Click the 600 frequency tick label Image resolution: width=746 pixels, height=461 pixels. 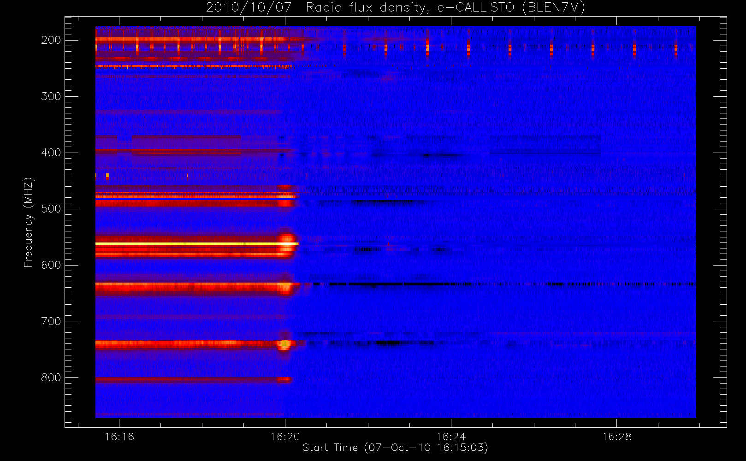pos(51,265)
